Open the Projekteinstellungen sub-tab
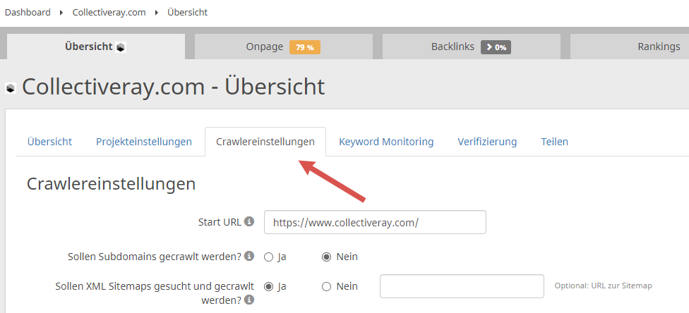 click(144, 142)
